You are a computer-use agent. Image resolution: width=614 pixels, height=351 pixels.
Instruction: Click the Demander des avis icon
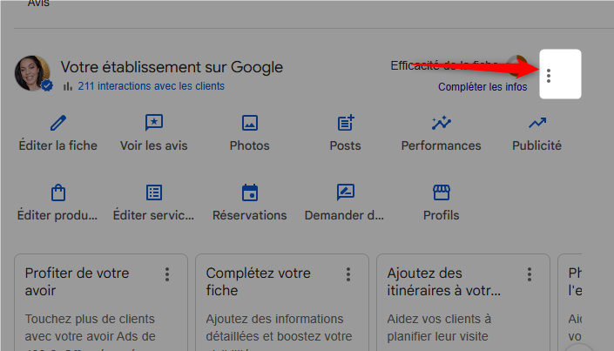346,192
